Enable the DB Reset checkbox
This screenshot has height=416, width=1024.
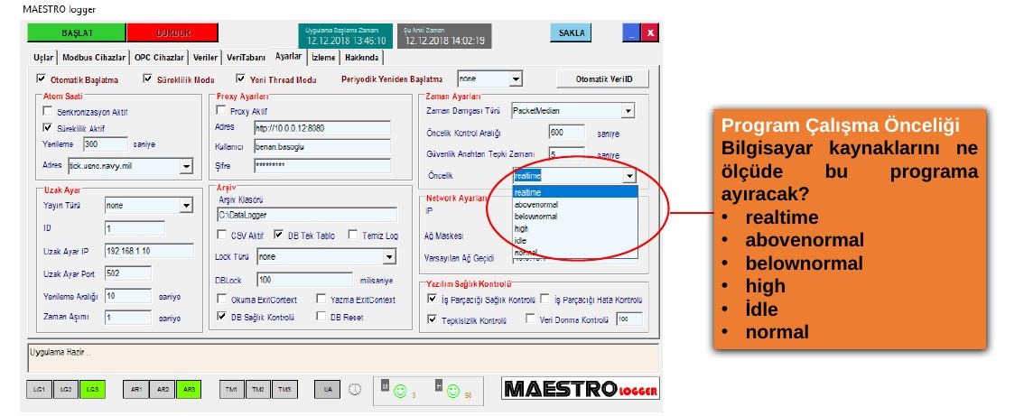pos(321,317)
